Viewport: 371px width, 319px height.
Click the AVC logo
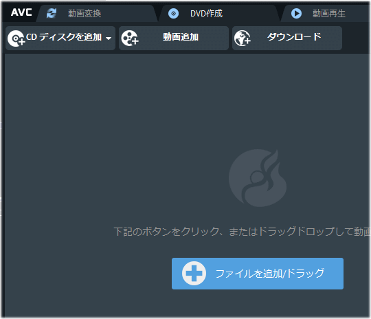click(x=21, y=12)
